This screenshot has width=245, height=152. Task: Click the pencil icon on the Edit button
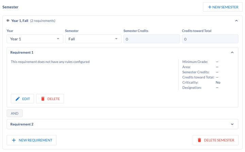coord(18,99)
